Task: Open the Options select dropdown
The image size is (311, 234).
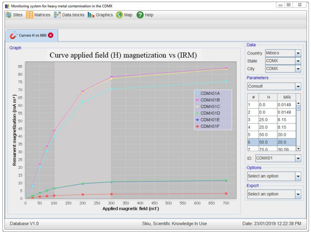Action: (x=298, y=176)
